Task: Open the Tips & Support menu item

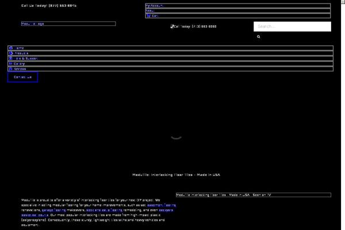Action: (171, 59)
